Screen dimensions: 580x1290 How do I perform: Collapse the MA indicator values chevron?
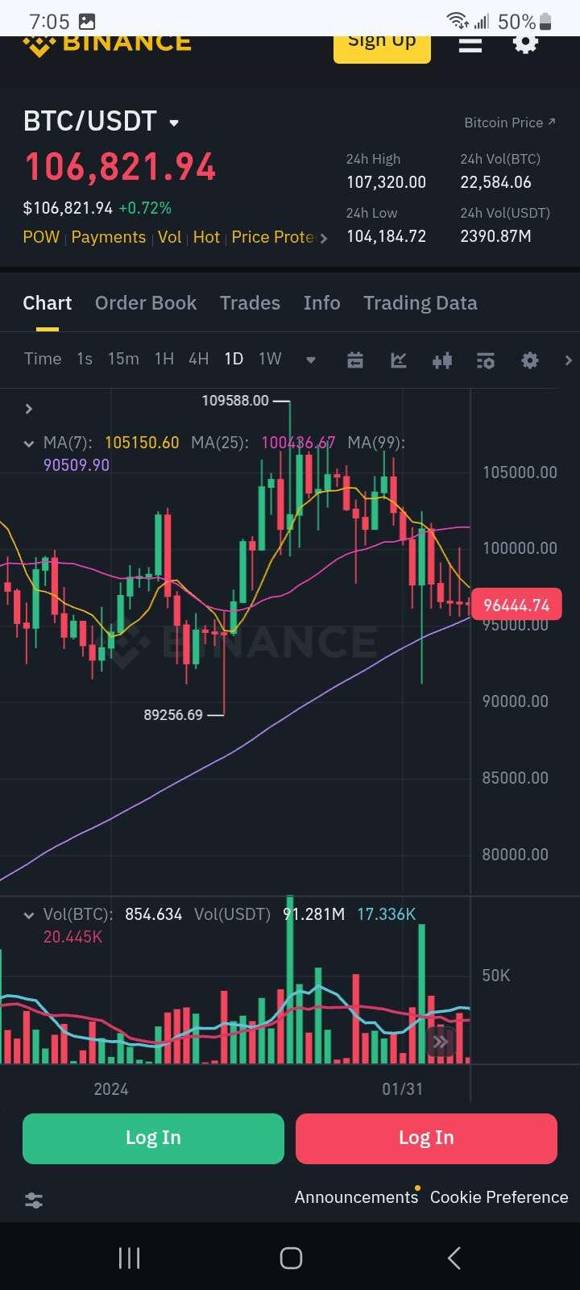point(29,443)
